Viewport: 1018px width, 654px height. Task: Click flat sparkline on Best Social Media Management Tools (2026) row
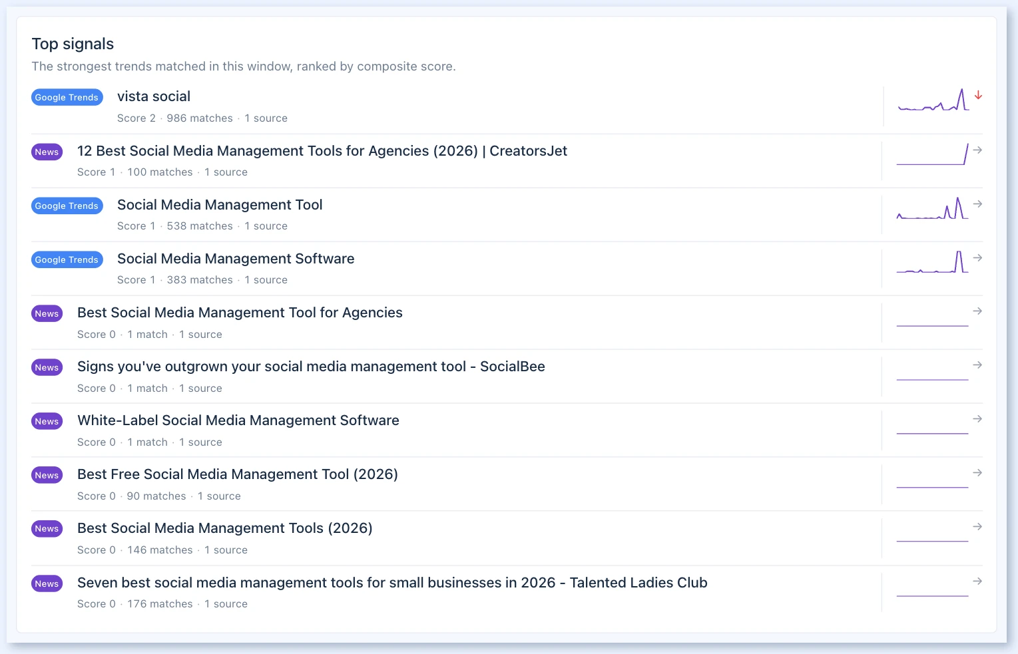click(933, 541)
